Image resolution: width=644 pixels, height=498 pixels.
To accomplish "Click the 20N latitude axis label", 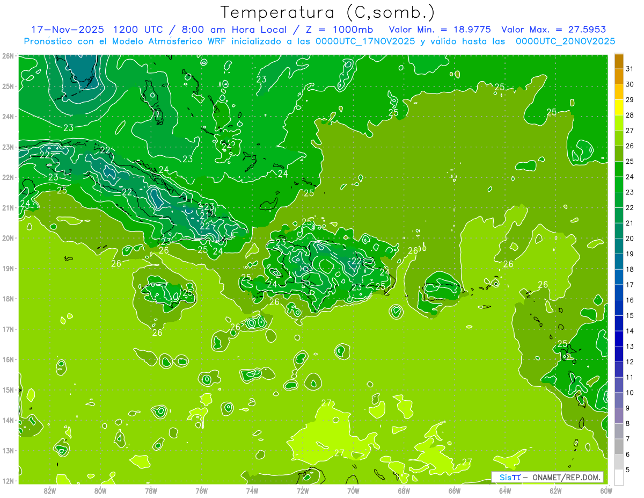I will pyautogui.click(x=8, y=238).
